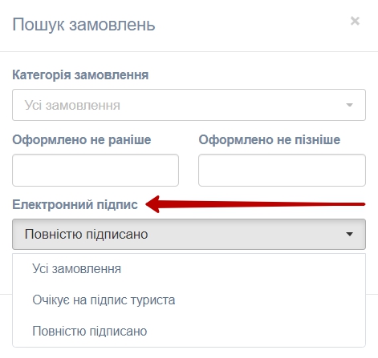Collapse the Електронний підпис dropdown box

coord(189,234)
